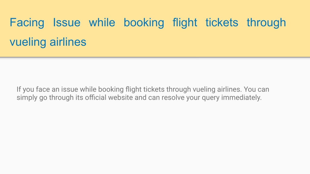
Task: Open the 'vueling airlines' title text
Action: [48, 42]
